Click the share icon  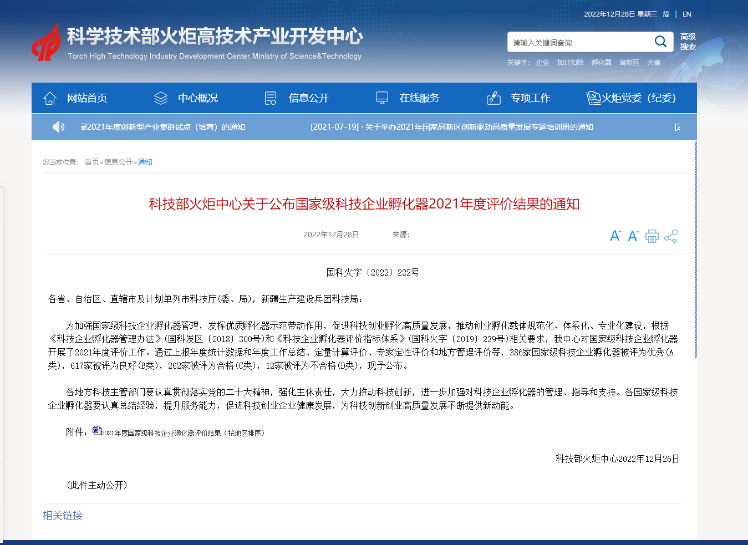click(x=671, y=236)
